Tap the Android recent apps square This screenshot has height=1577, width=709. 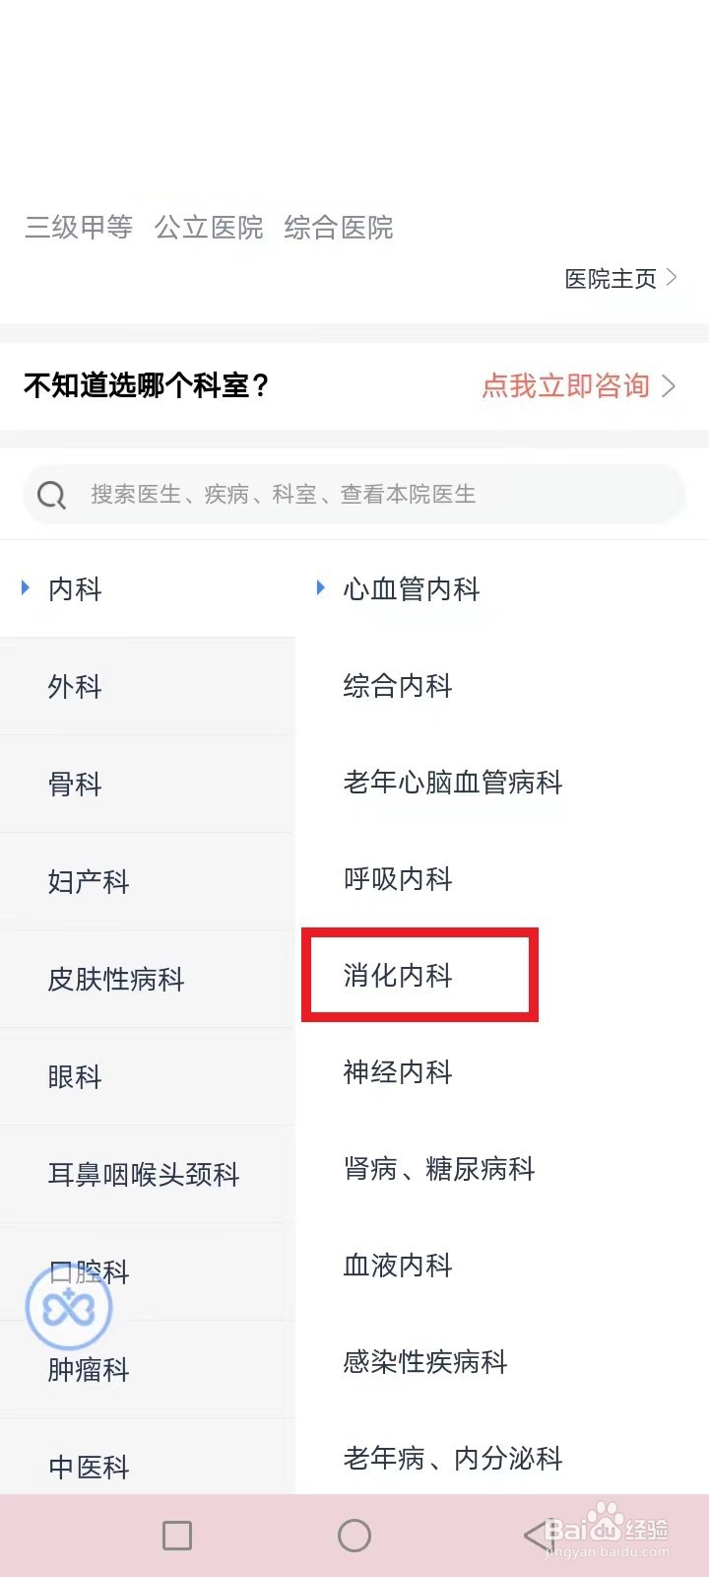click(x=177, y=1535)
